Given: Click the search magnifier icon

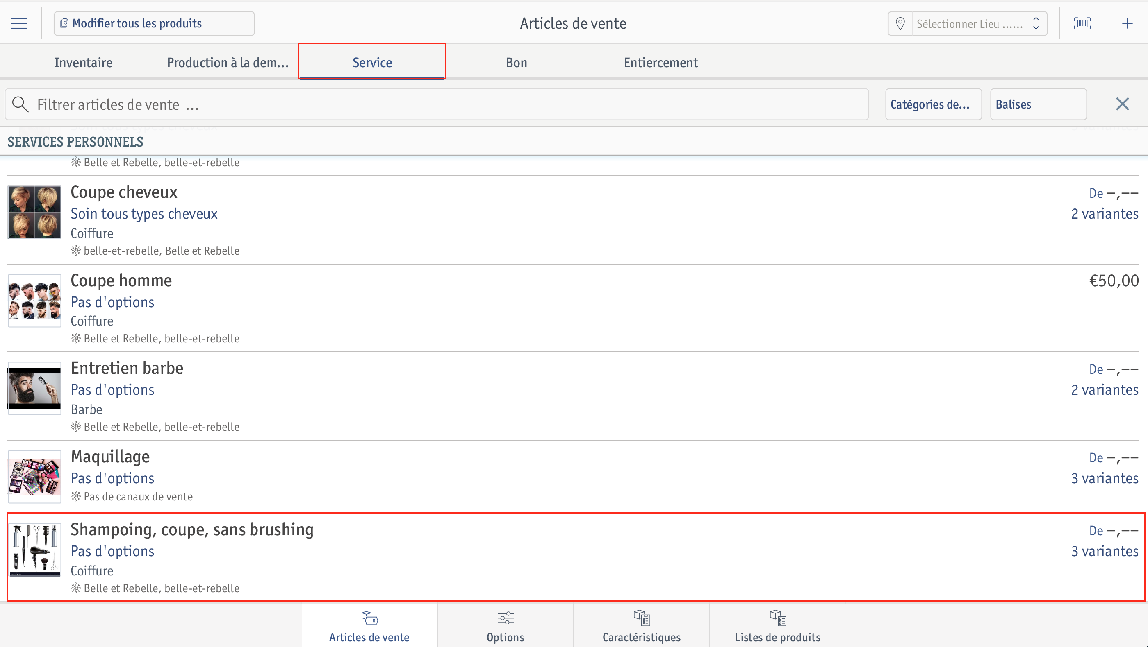Looking at the screenshot, I should pyautogui.click(x=20, y=104).
